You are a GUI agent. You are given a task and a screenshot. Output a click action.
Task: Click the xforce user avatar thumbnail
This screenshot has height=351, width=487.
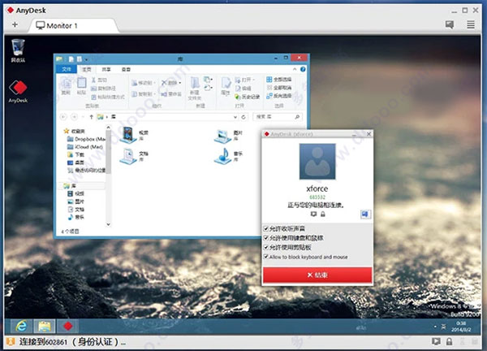click(x=317, y=162)
